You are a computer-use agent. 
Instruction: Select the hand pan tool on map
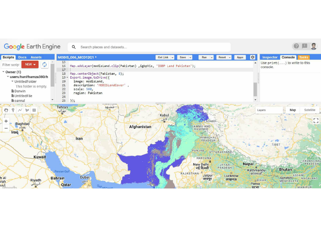(6, 110)
